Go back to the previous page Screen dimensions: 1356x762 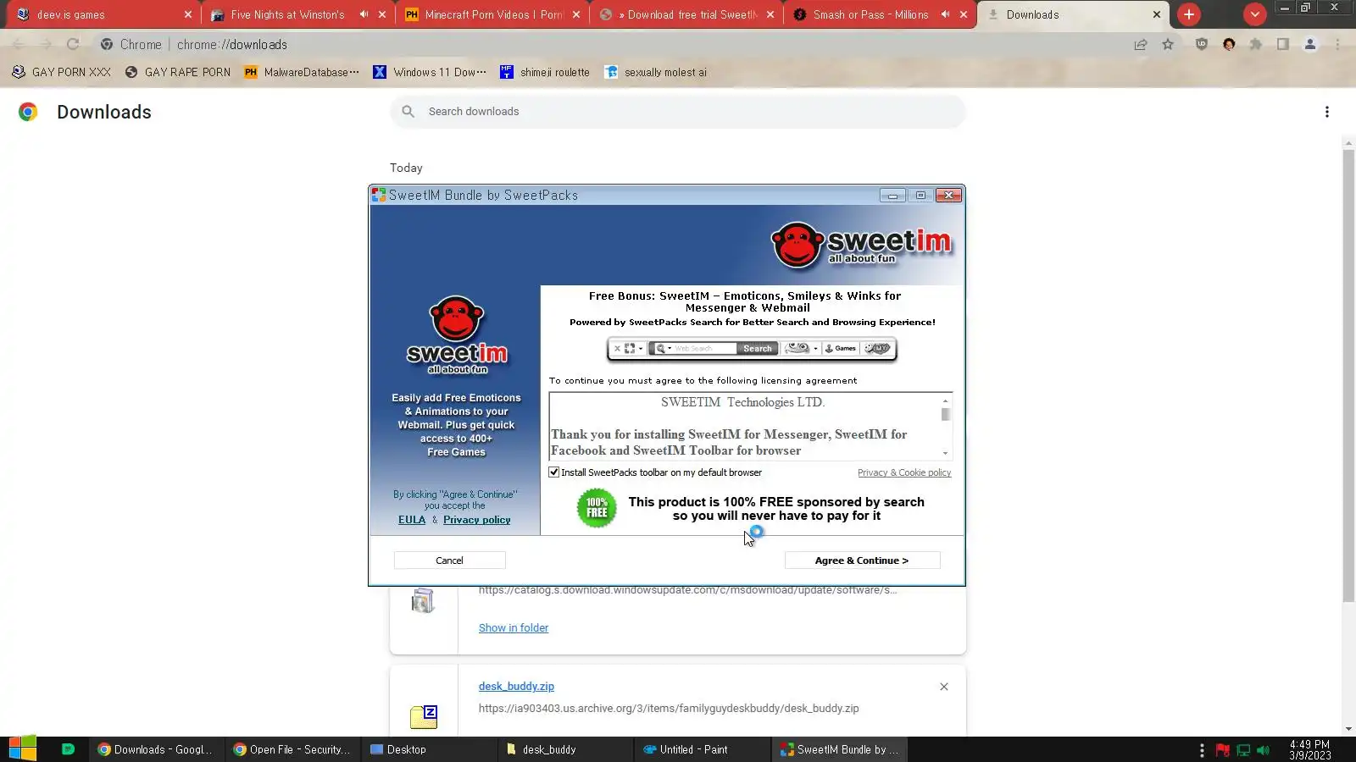click(x=19, y=45)
